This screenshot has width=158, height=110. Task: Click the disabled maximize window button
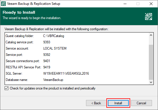(138, 4)
